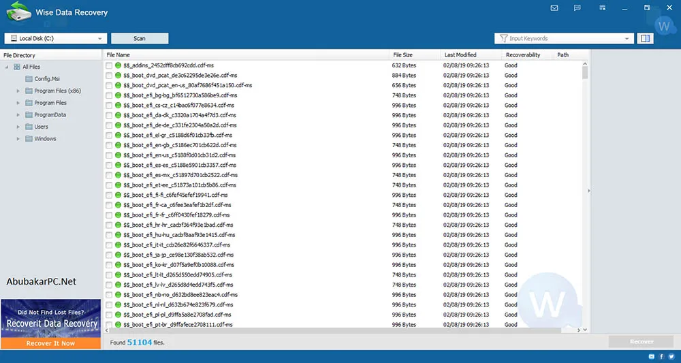Click the Users folder icon
The image size is (681, 363).
[x=29, y=127]
